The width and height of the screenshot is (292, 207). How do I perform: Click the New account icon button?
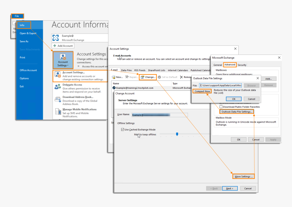tap(113, 77)
